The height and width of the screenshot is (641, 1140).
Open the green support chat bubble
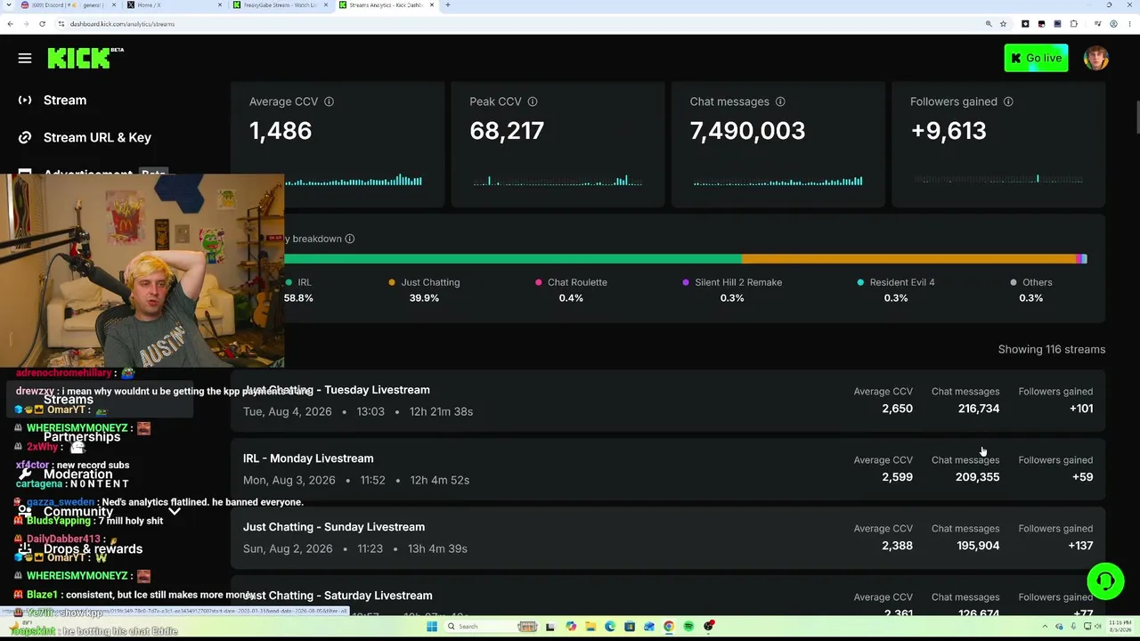[x=1105, y=581]
